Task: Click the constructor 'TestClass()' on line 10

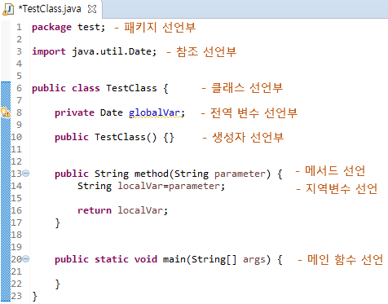Action: coord(126,137)
